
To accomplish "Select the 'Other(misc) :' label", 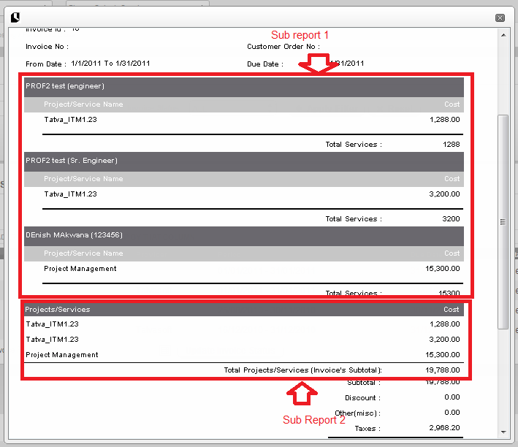I will [x=358, y=413].
